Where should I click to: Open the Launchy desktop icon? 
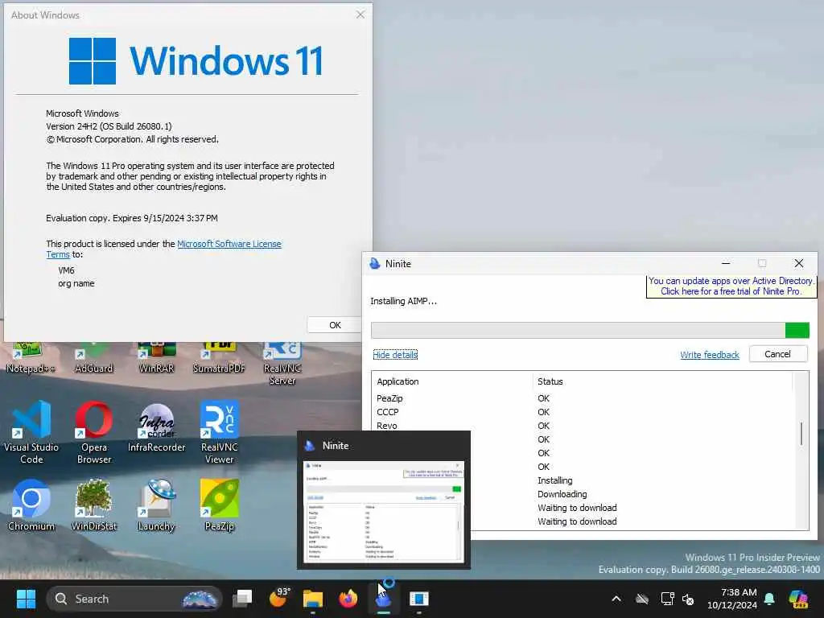pos(157,505)
